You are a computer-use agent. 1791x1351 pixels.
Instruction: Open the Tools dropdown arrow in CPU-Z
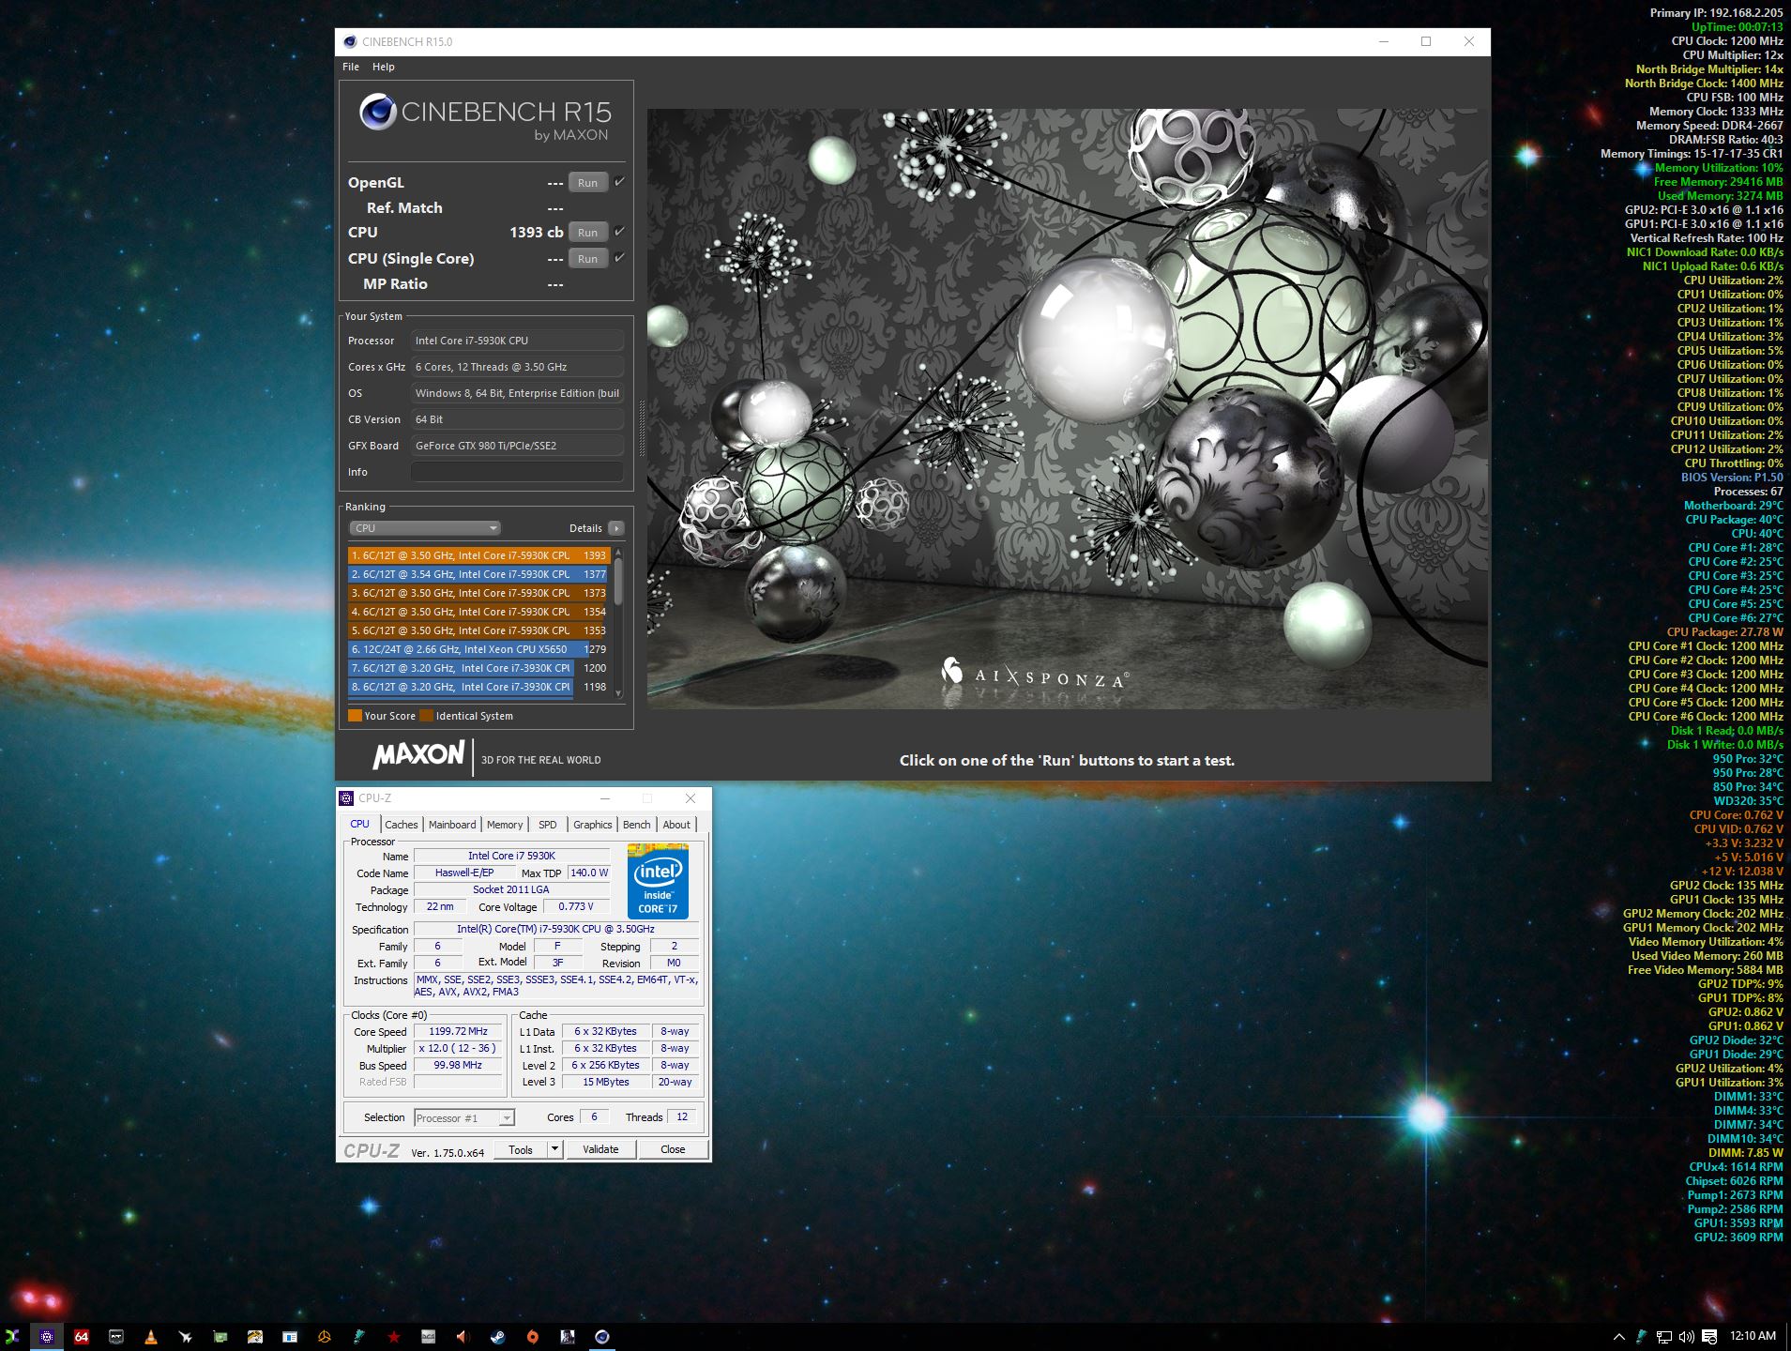tap(554, 1149)
